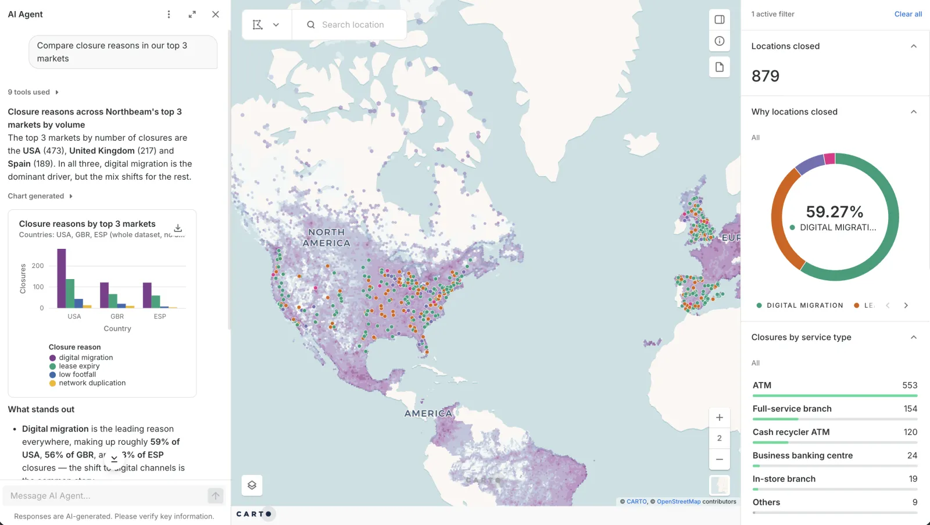Expand the '9 tools used' details
Viewport: 930px width, 525px height.
(x=33, y=92)
